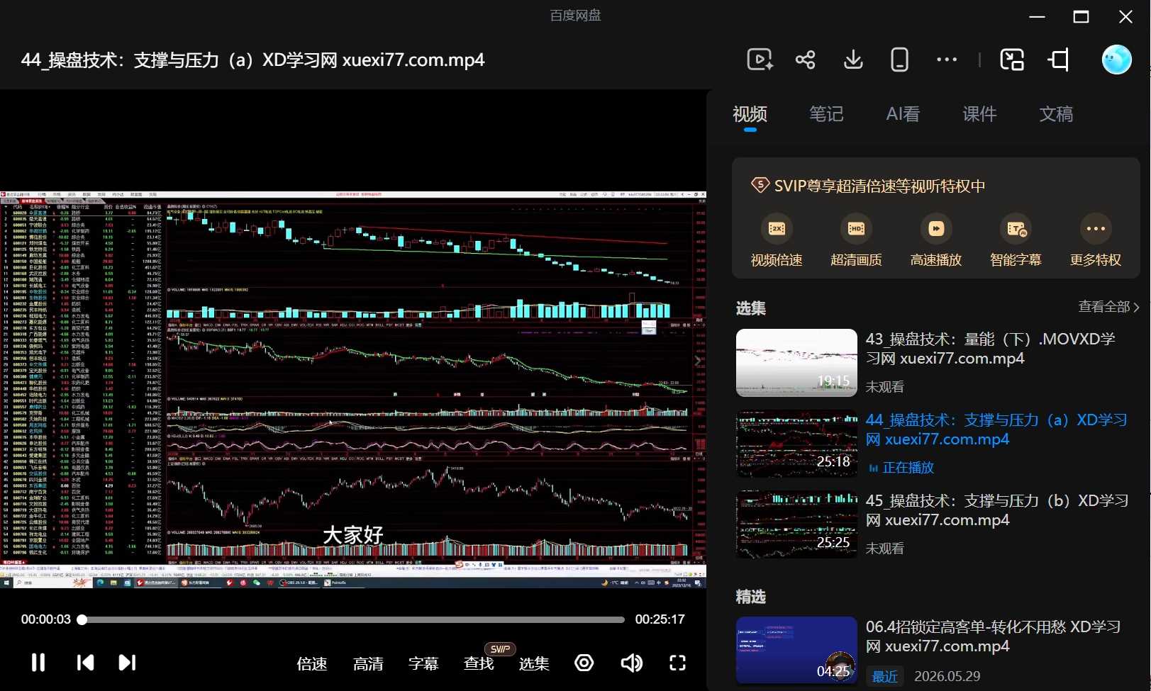The image size is (1151, 691).
Task: Switch to the 课件 tab
Action: (979, 114)
